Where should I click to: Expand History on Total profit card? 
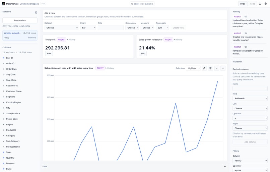[x=71, y=40]
